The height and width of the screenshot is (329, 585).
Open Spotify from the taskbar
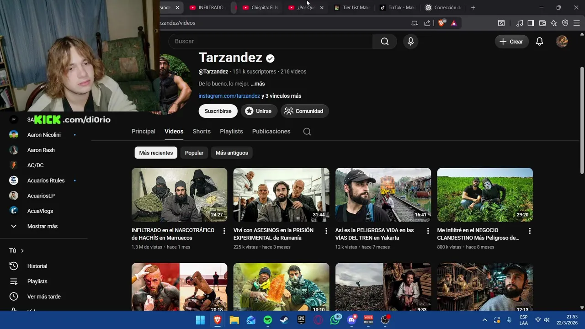(268, 320)
